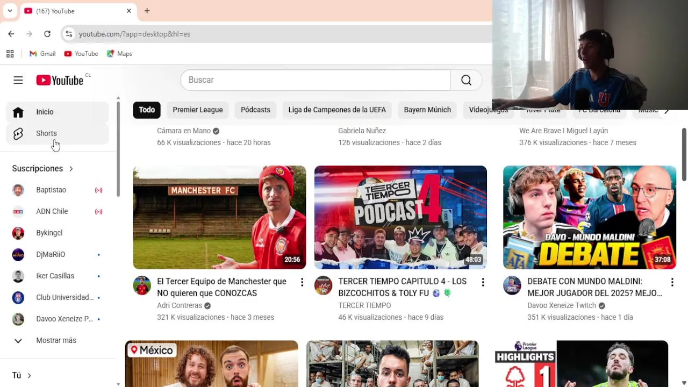Viewport: 688px width, 387px height.
Task: Open ADN Chile channel subscription
Action: [58, 211]
